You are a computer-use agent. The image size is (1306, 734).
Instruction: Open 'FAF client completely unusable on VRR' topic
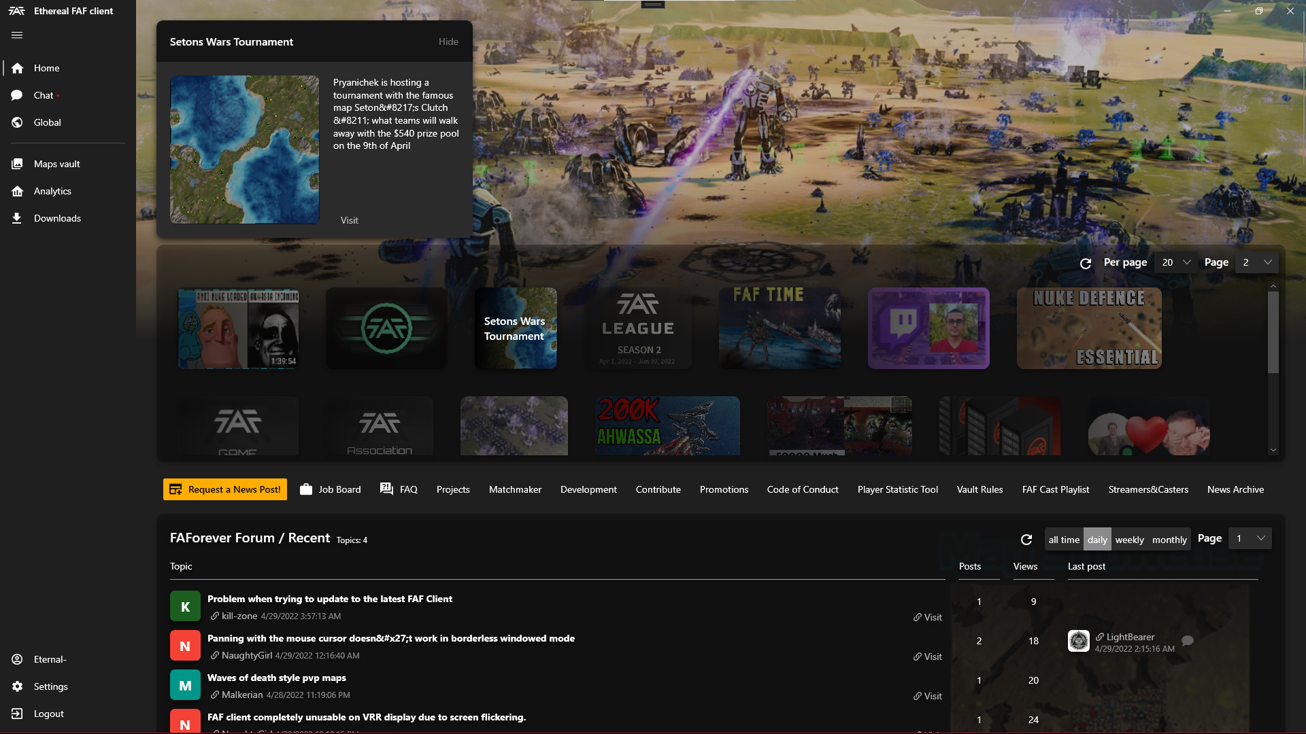click(x=367, y=717)
